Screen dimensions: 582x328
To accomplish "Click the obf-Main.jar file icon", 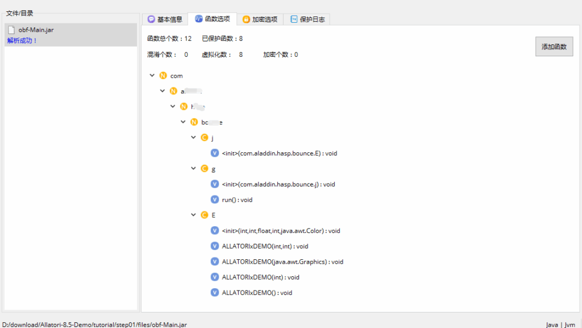I will 11,30.
